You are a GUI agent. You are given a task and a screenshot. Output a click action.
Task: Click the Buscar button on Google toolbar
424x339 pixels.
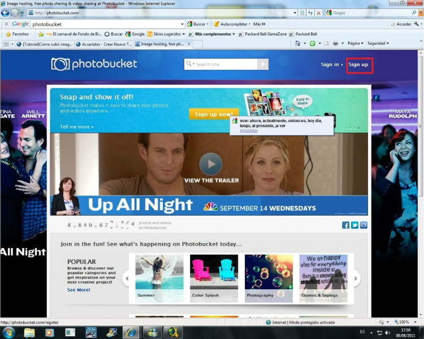[197, 24]
